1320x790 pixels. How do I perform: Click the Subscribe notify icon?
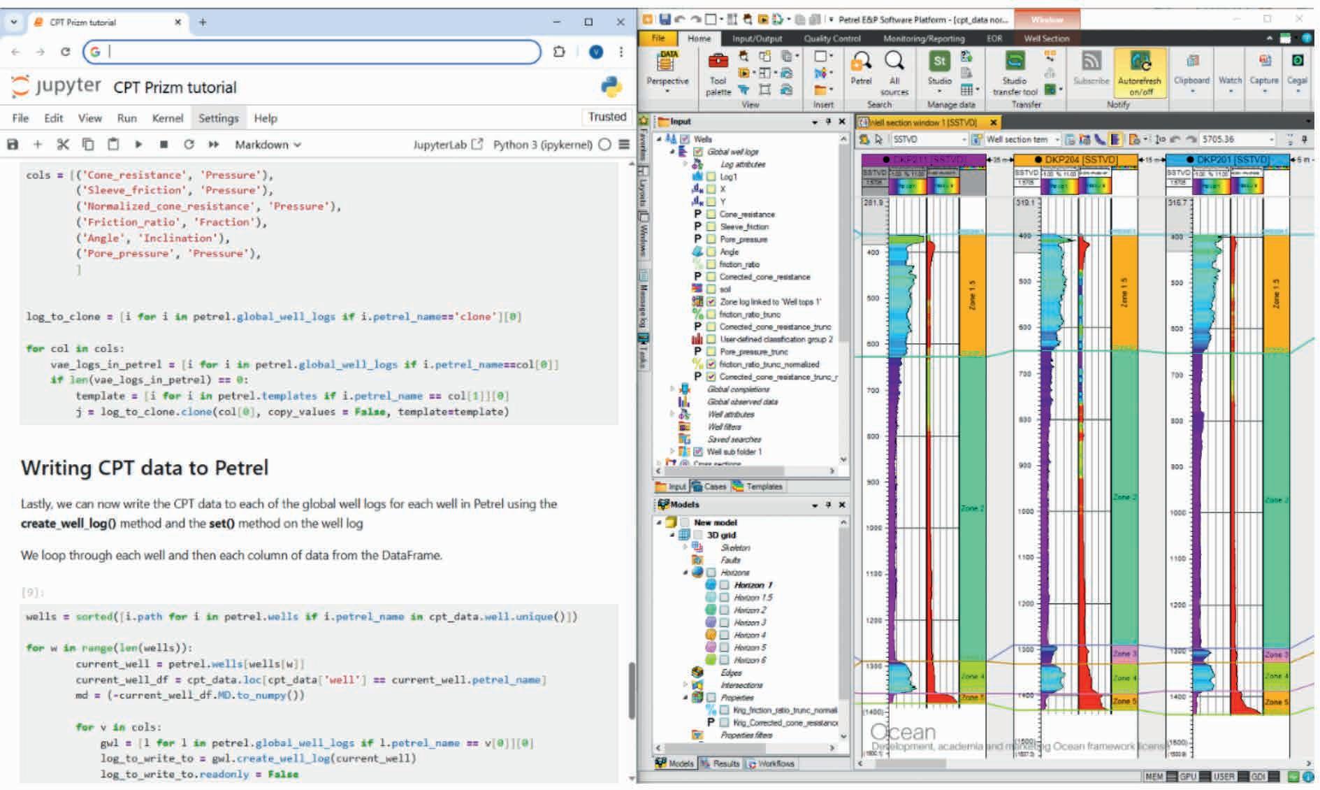[1091, 69]
